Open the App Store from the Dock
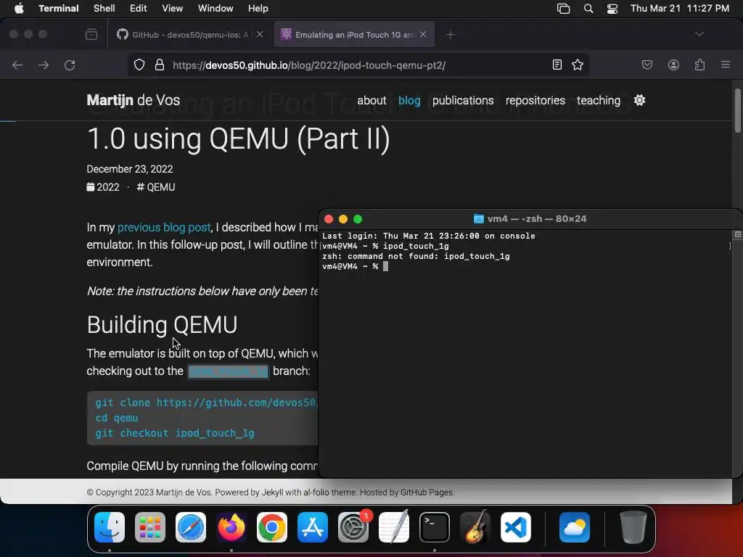Image resolution: width=743 pixels, height=557 pixels. pos(313,527)
